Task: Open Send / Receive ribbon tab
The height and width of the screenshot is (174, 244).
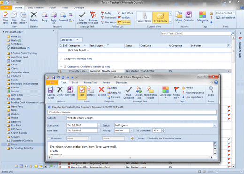Action: pos(36,7)
